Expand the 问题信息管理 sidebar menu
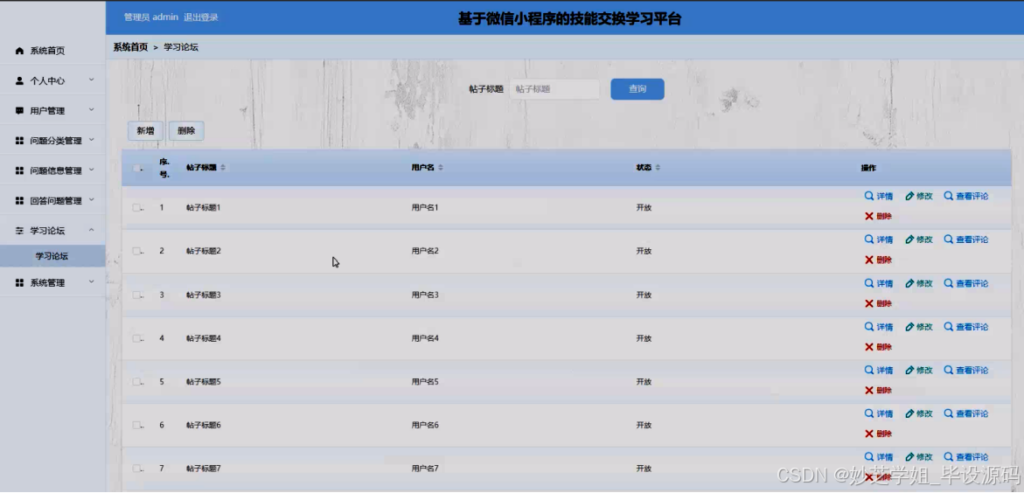Viewport: 1024px width, 493px height. [52, 170]
